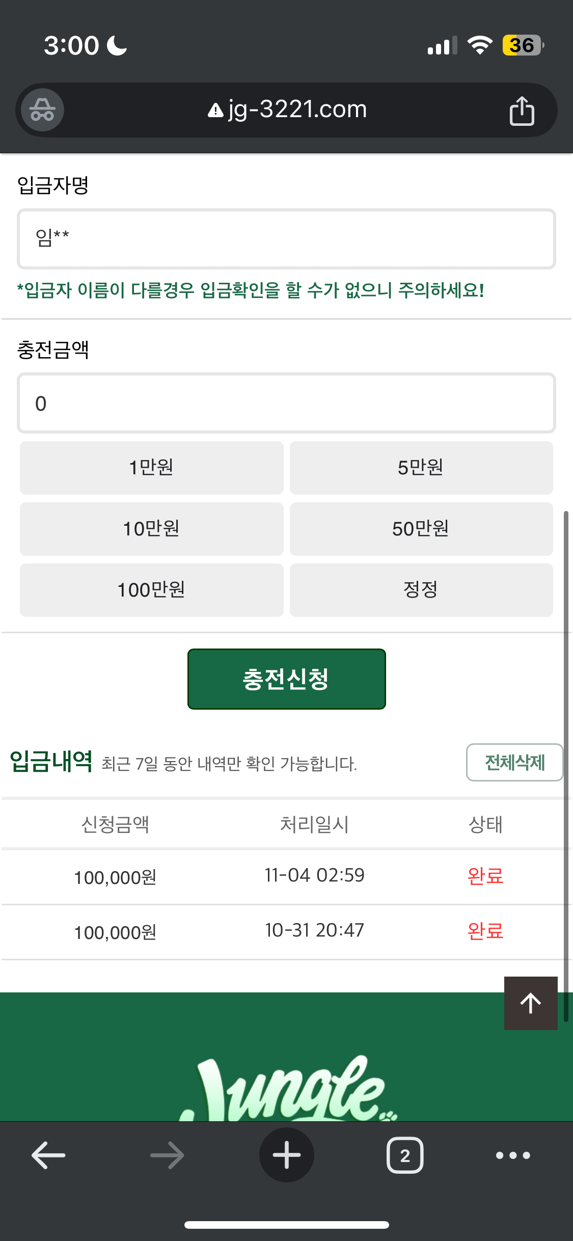Tap the not-secure warning icon in address bar
Viewport: 573px width, 1241px height.
[216, 110]
